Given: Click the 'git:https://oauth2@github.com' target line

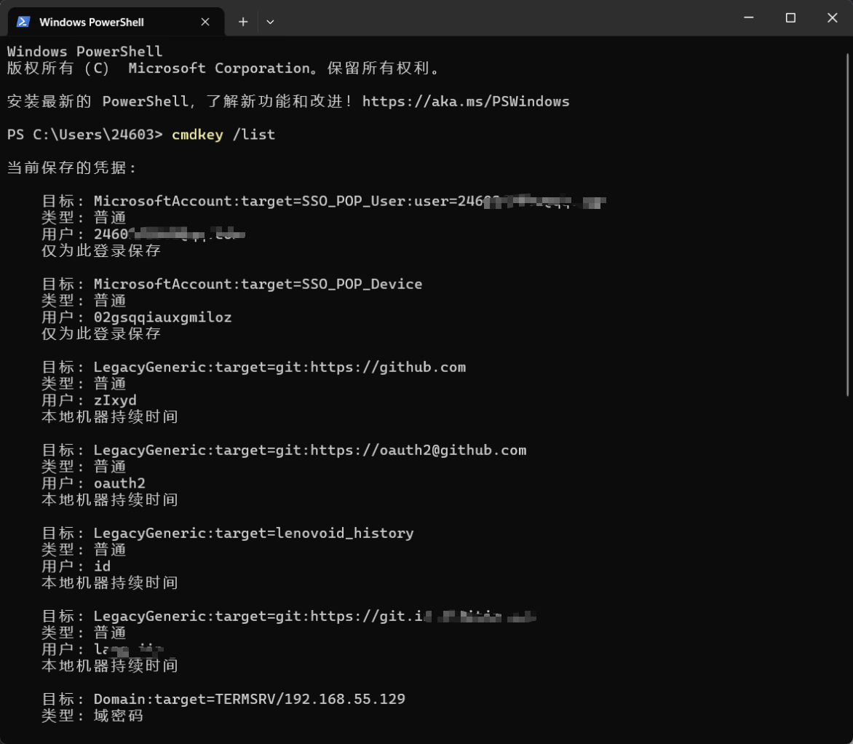Looking at the screenshot, I should (x=284, y=450).
